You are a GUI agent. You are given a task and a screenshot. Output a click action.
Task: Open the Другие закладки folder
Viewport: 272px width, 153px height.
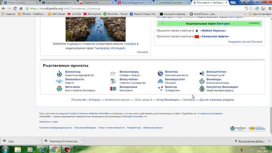point(260,14)
